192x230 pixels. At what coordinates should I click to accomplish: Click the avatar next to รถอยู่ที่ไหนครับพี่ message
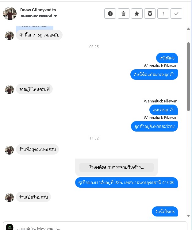point(9,90)
